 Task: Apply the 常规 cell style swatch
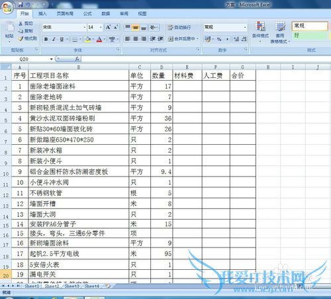point(310,26)
